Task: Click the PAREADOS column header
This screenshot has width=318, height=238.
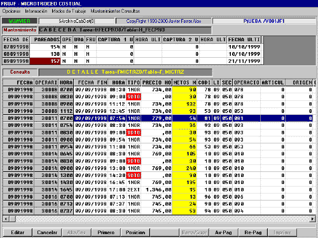Action: coord(45,39)
